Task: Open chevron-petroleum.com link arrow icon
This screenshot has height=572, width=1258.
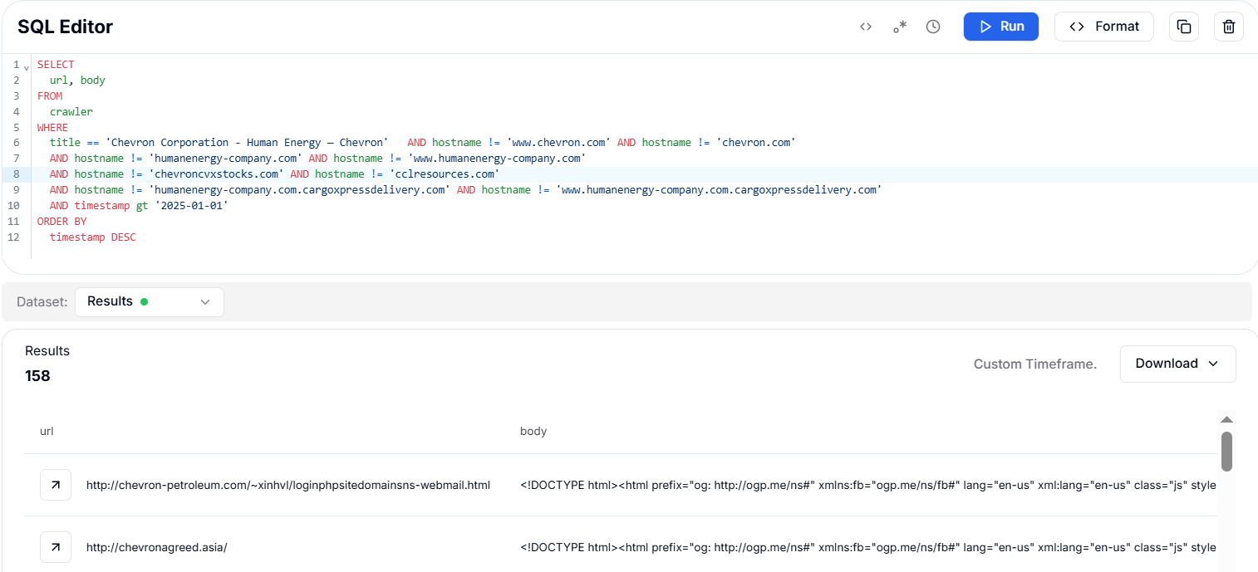Action: click(56, 485)
